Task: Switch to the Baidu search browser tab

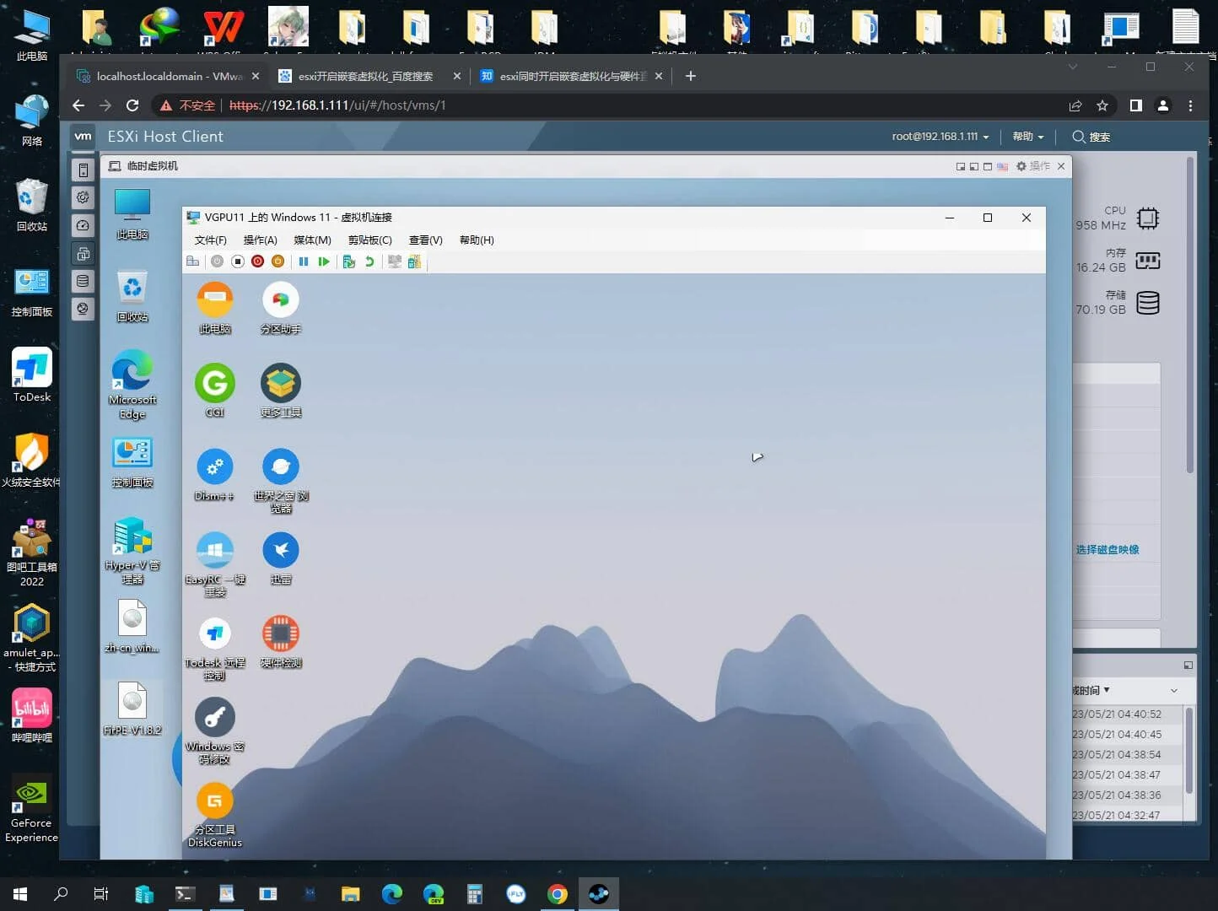Action: pos(365,76)
